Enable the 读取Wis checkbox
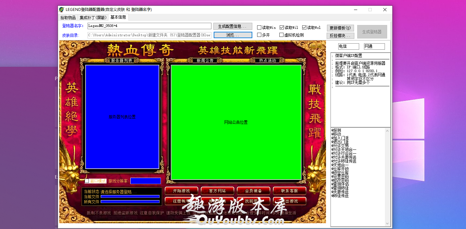The image size is (466, 229). click(259, 28)
